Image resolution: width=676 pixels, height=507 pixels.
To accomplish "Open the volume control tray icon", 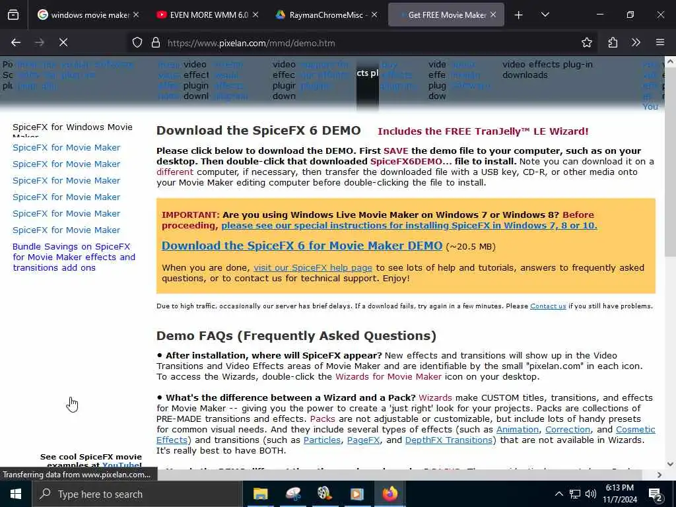I will 591,494.
